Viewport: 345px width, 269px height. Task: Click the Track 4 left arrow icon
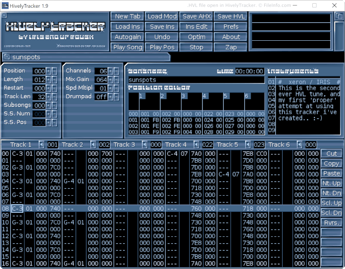[x=196, y=144]
